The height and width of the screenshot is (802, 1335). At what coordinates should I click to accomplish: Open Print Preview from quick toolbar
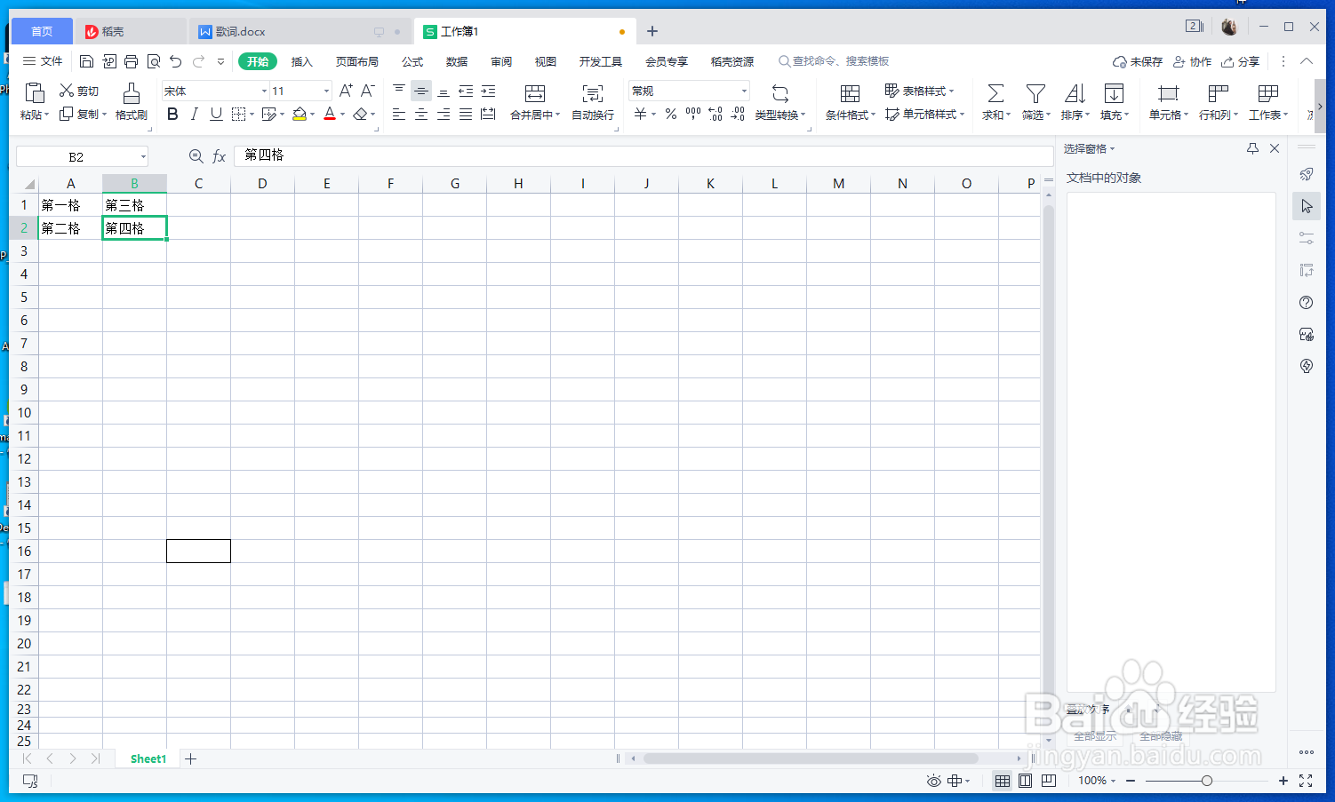coord(154,61)
